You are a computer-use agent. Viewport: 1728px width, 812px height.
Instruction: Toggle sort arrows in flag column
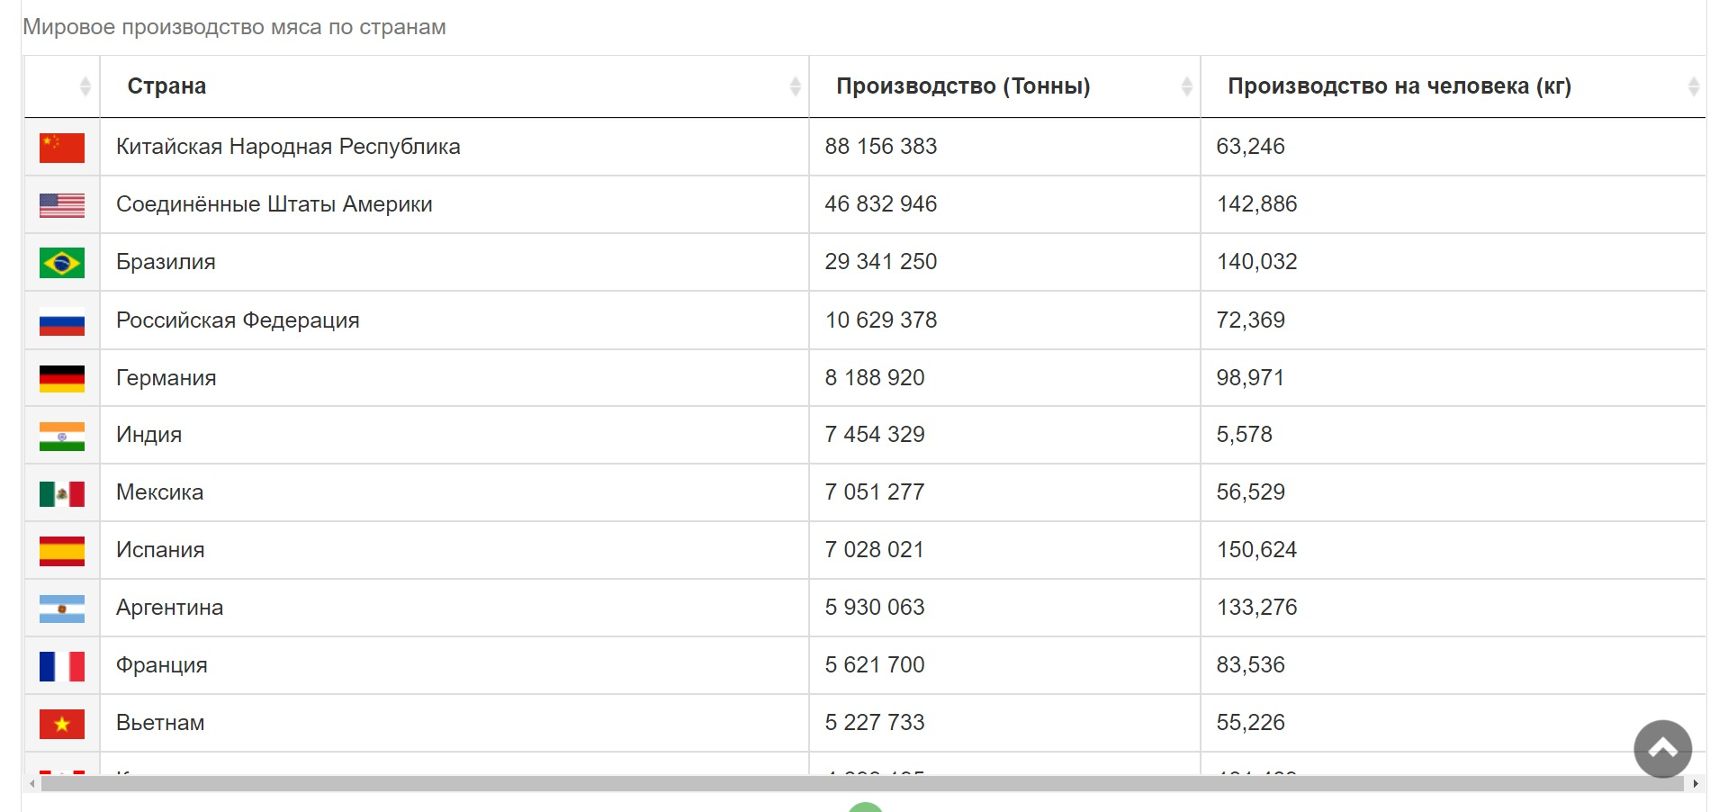(x=85, y=86)
